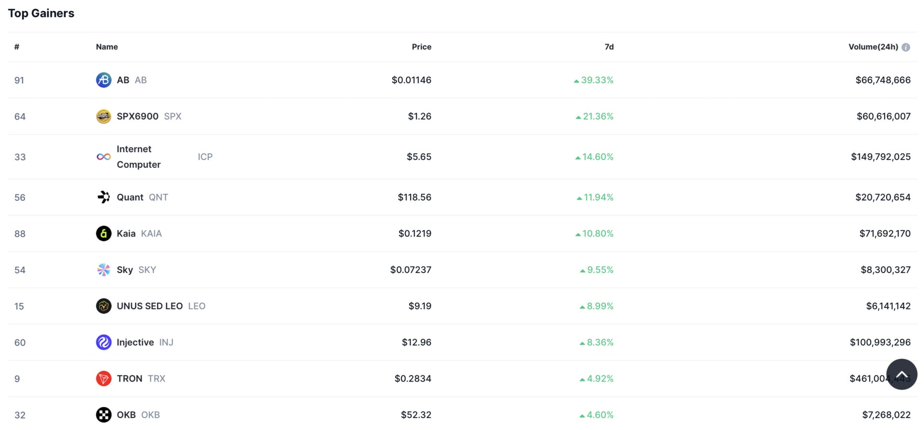Click the Quant coin logo
This screenshot has height=430, width=924.
click(103, 197)
